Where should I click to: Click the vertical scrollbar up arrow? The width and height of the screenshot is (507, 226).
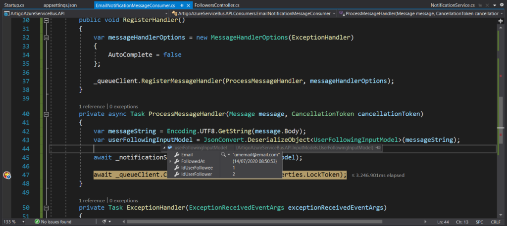501,27
